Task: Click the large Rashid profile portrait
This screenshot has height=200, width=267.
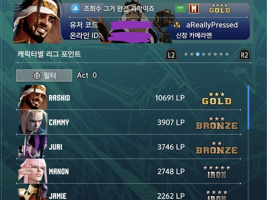Action: (38, 22)
